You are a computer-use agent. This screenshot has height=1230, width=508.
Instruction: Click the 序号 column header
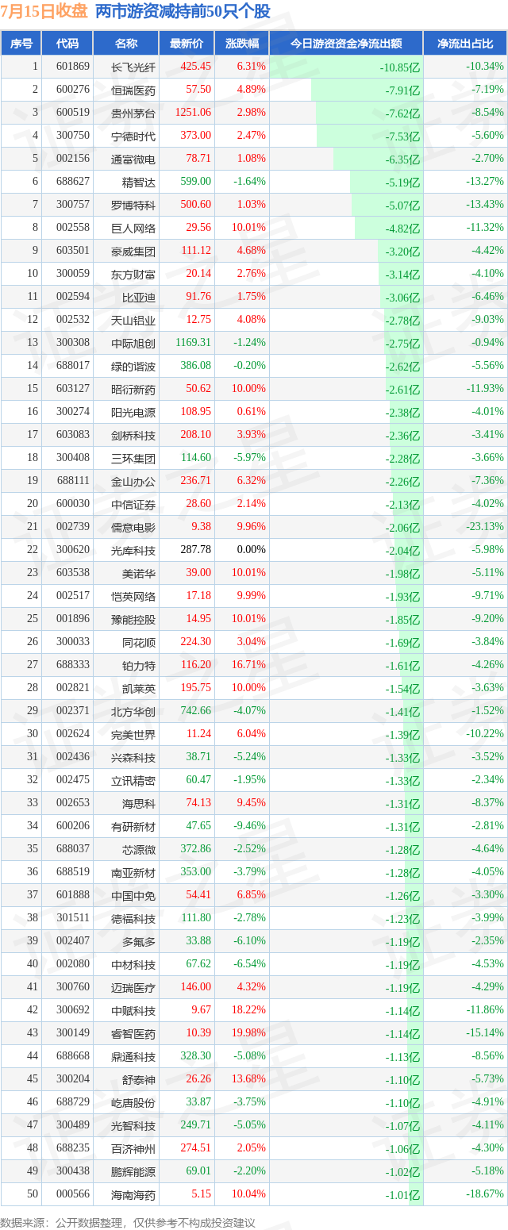pyautogui.click(x=21, y=44)
